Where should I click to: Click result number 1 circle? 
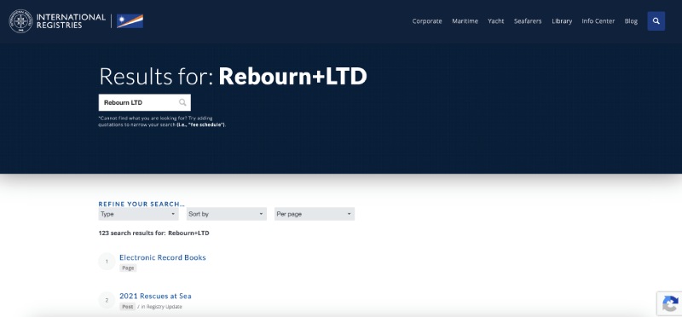(107, 262)
